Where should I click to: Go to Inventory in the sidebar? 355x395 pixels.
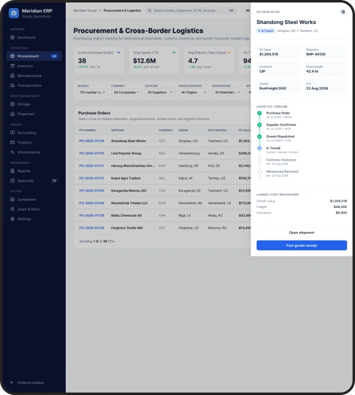point(34,66)
